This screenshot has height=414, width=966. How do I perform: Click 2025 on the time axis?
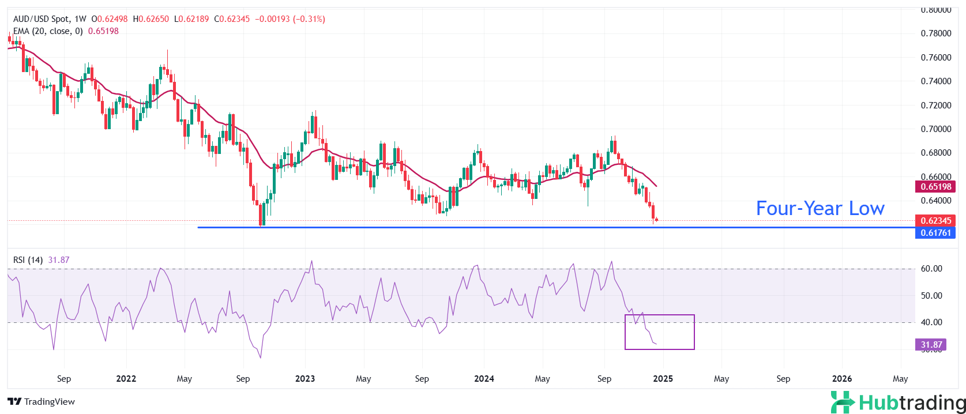(663, 379)
